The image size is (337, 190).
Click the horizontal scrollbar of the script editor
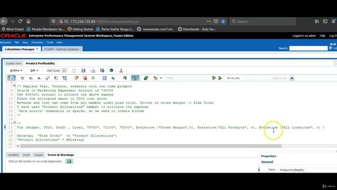(151, 146)
